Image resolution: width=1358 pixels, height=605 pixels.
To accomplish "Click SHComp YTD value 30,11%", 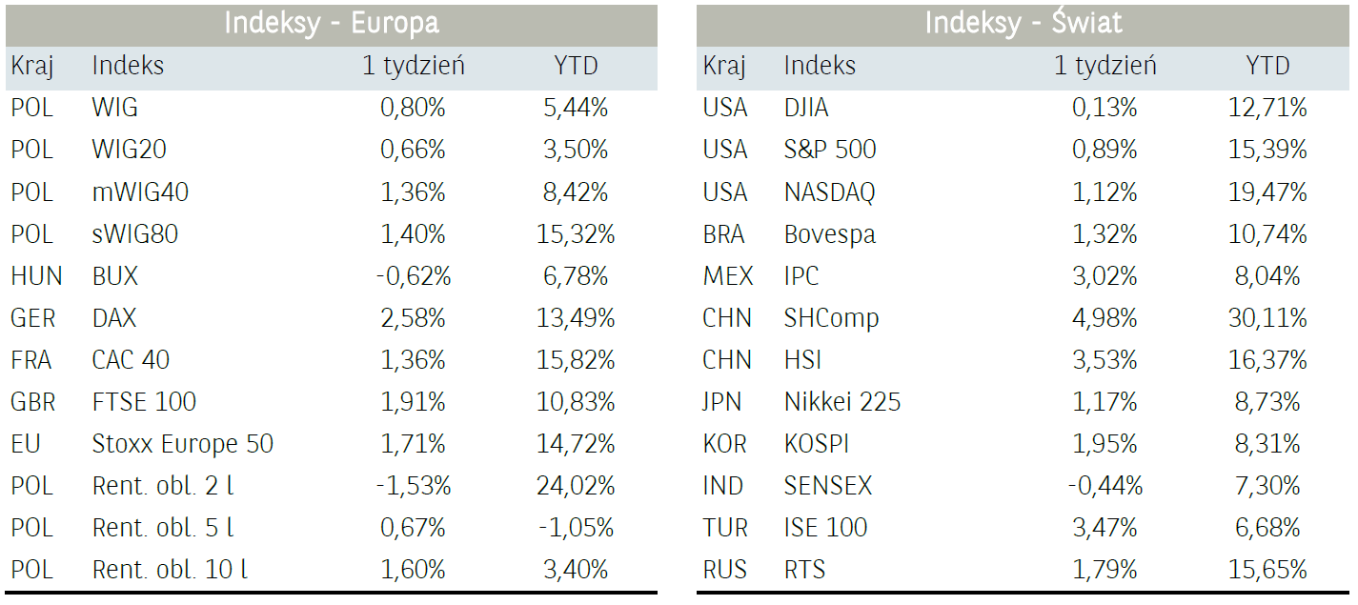I will (1267, 318).
